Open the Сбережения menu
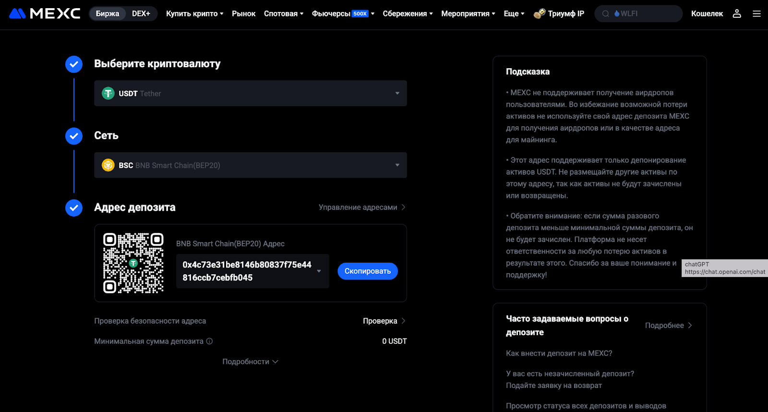The height and width of the screenshot is (412, 768). pyautogui.click(x=408, y=13)
